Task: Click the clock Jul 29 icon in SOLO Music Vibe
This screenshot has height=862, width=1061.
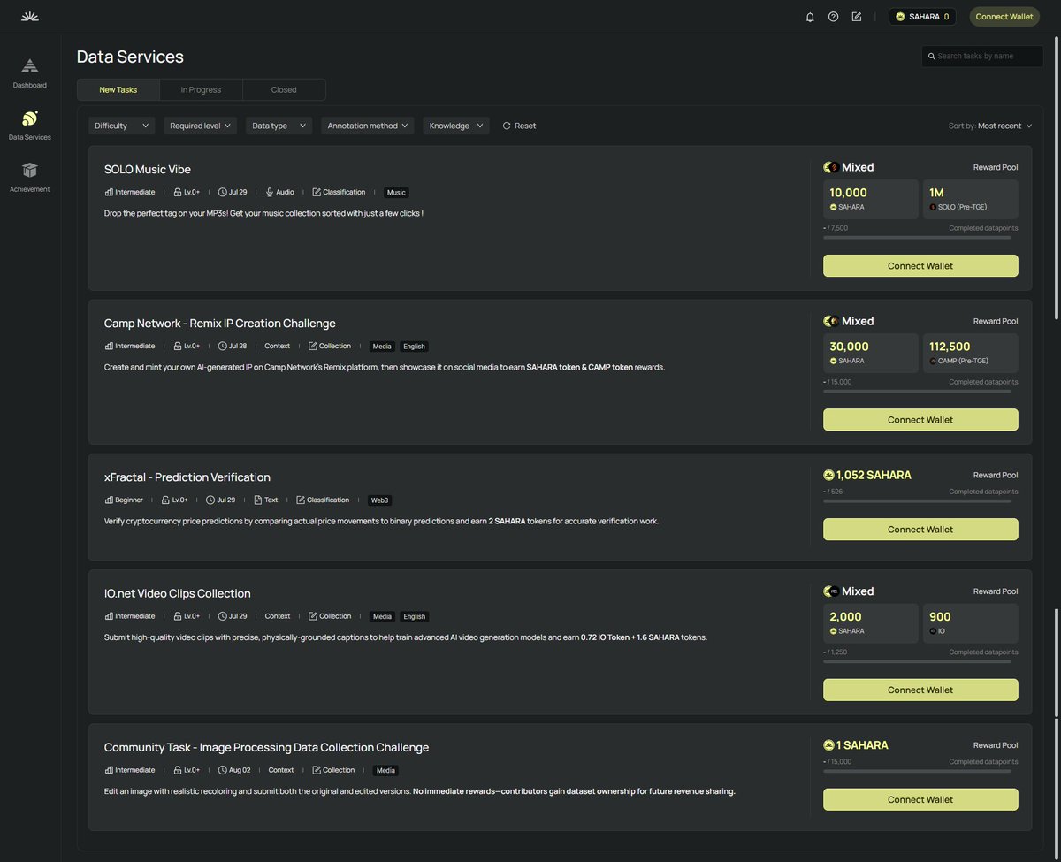Action: (223, 192)
